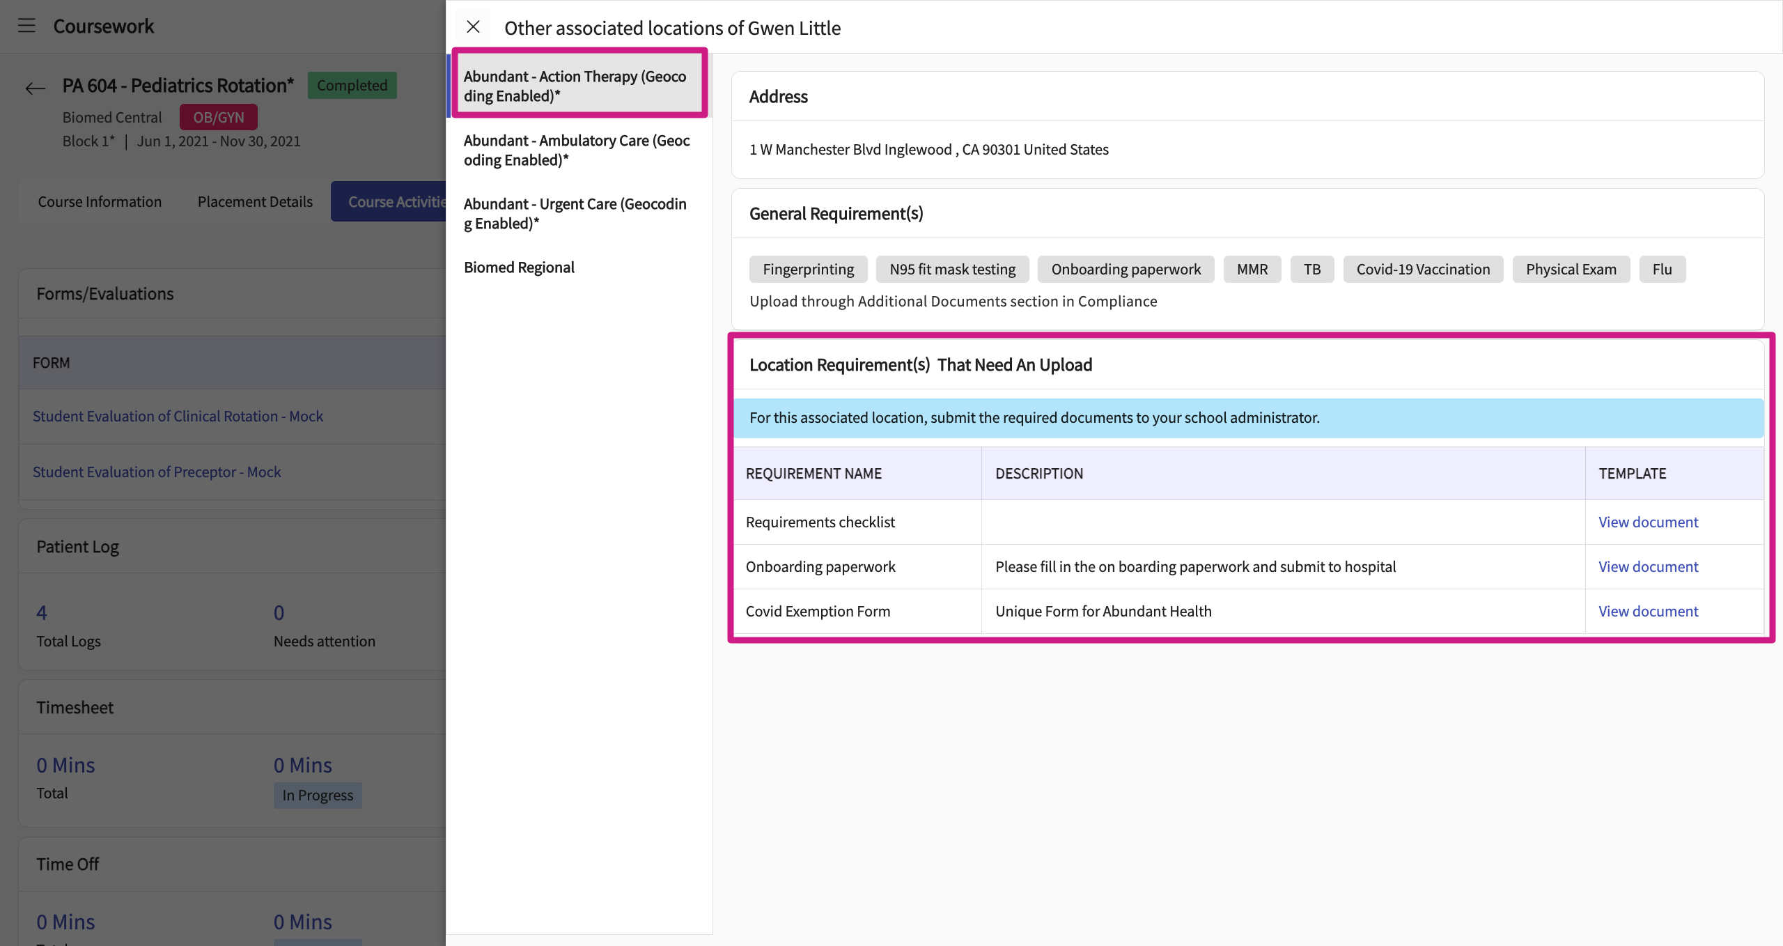Viewport: 1783px width, 946px height.
Task: Select Biomed Regional location
Action: (519, 267)
